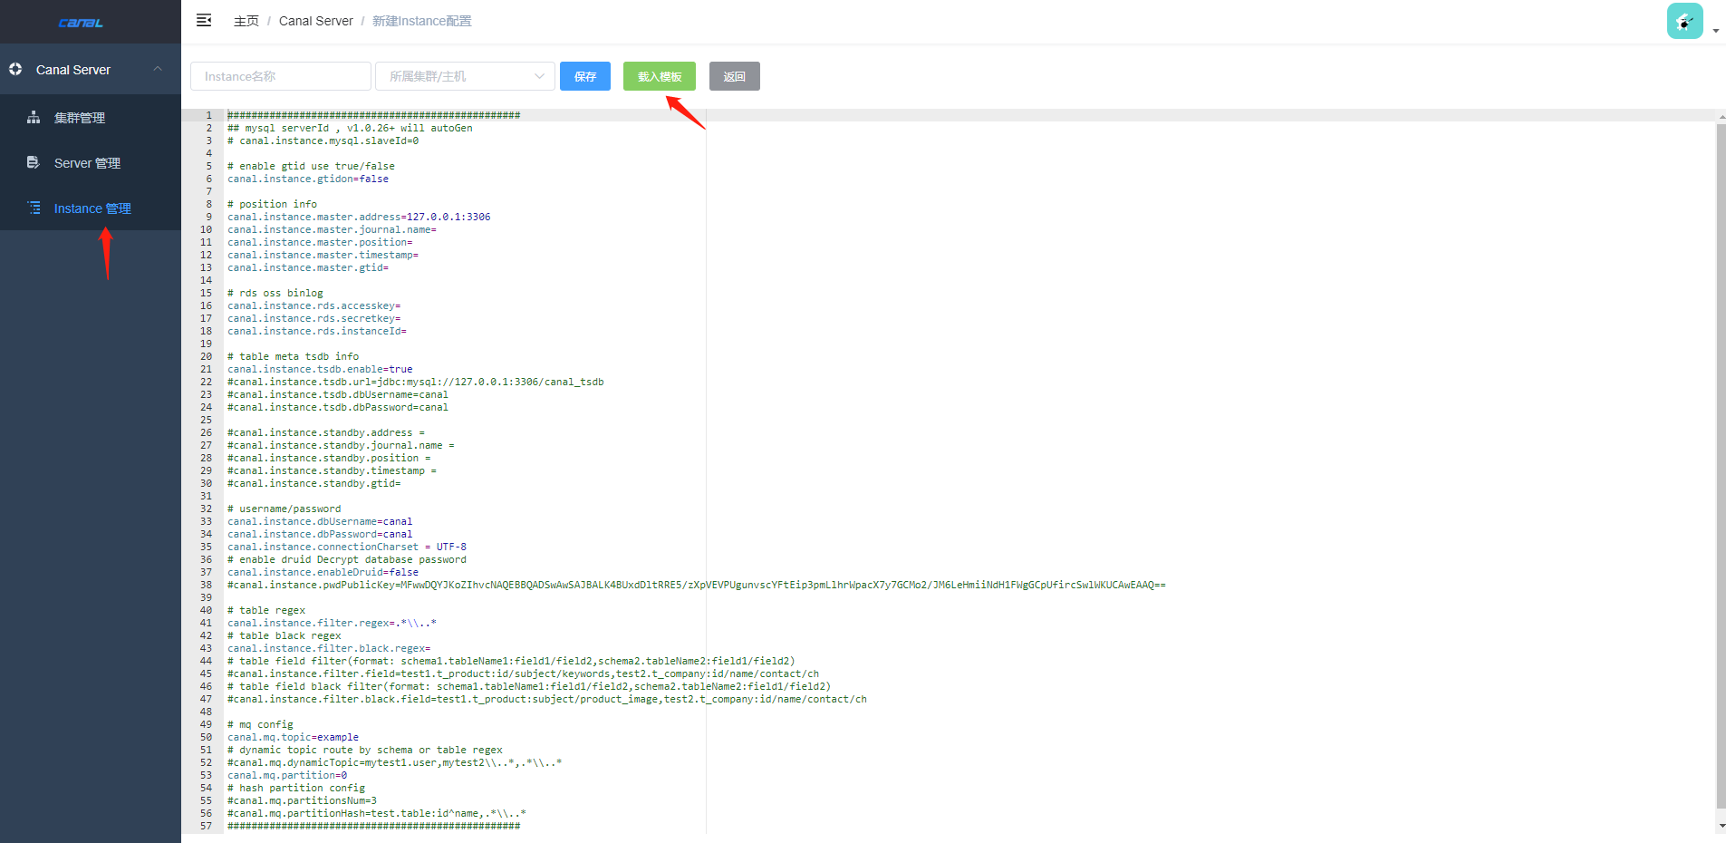Open the 所属集群/主机 dropdown
The image size is (1726, 843).
pyautogui.click(x=465, y=76)
